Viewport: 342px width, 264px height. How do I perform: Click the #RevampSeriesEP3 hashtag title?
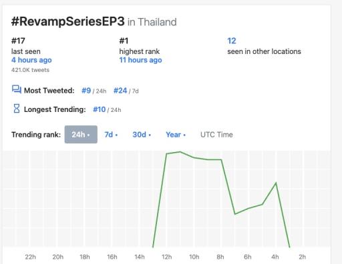(68, 21)
